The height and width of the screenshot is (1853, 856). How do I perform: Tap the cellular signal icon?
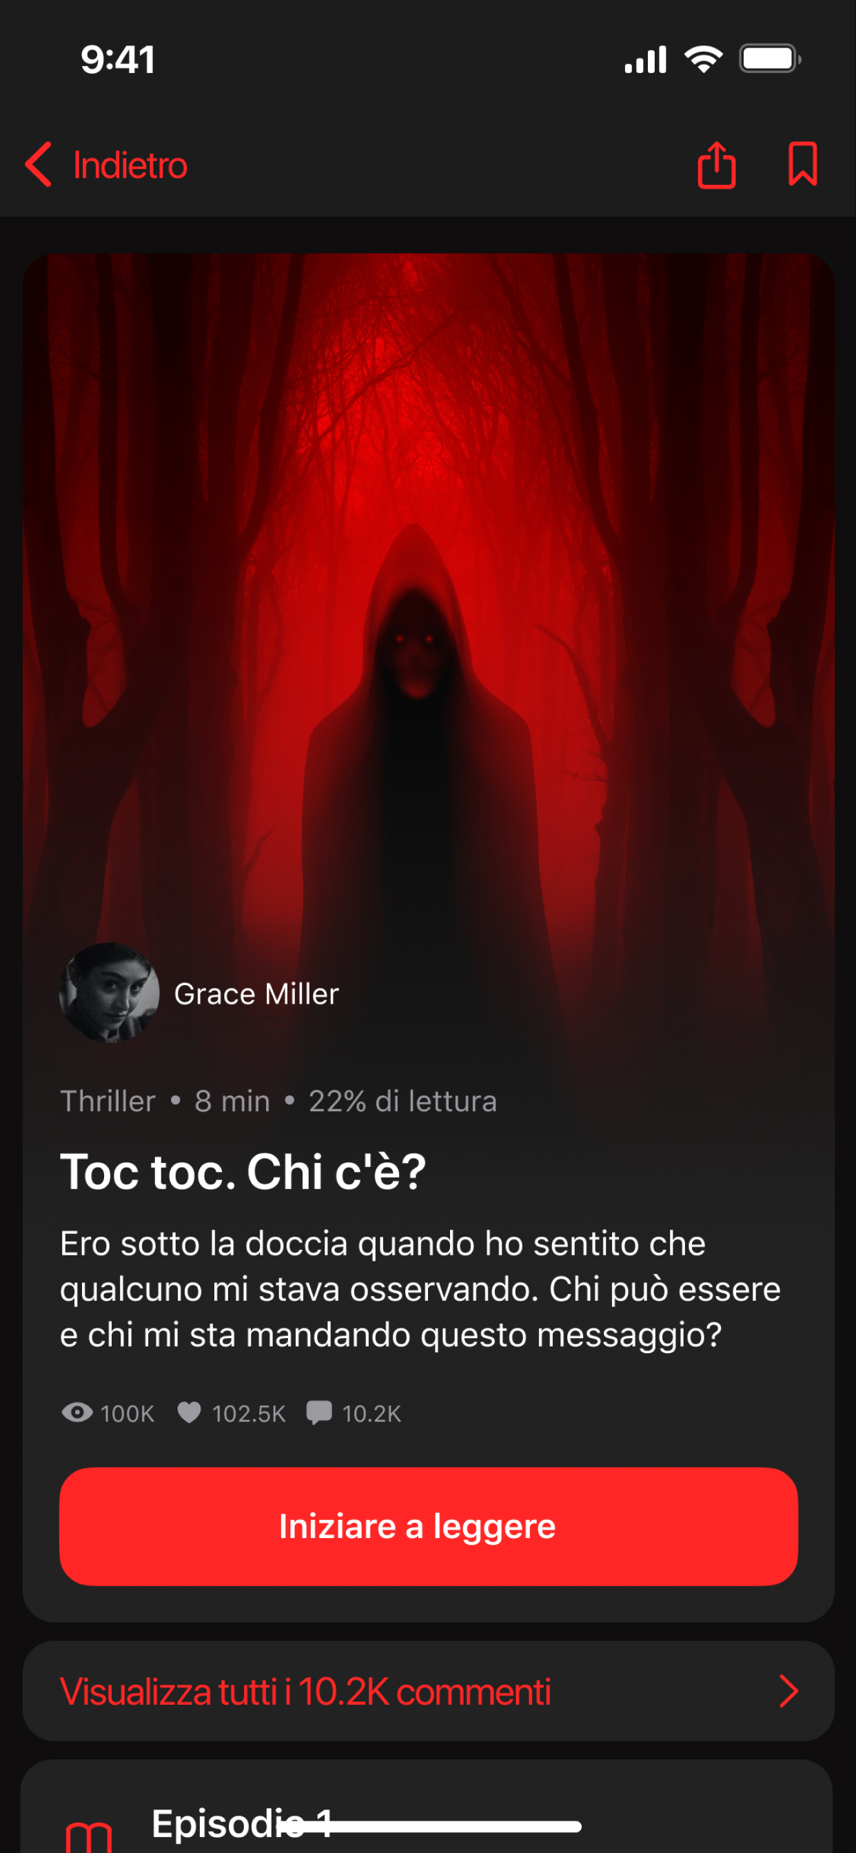point(645,60)
